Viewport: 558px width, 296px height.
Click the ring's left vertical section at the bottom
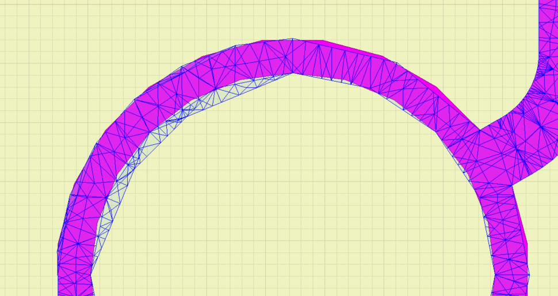tap(75, 270)
